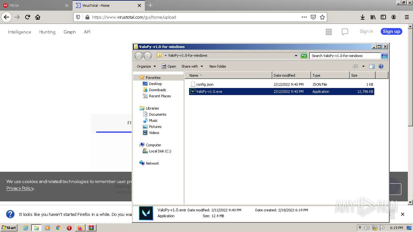The height and width of the screenshot is (232, 413).
Task: Open VirusTotal Graph menu
Action: (x=70, y=32)
